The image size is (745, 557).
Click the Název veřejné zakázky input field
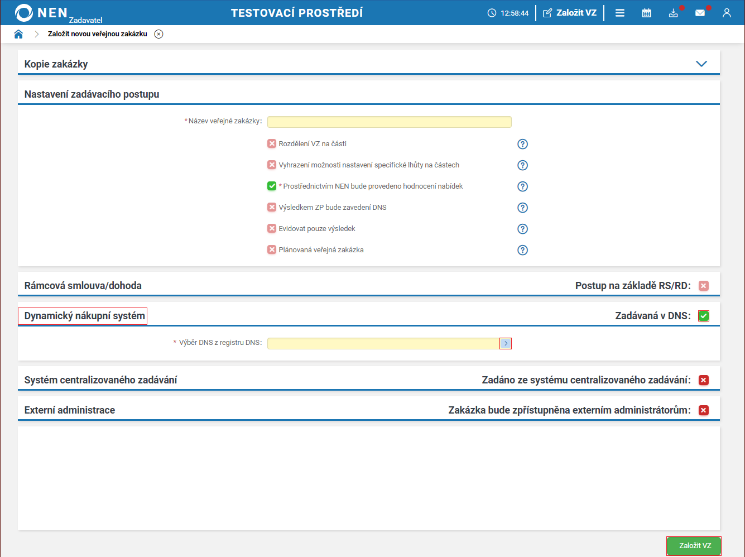(x=389, y=122)
